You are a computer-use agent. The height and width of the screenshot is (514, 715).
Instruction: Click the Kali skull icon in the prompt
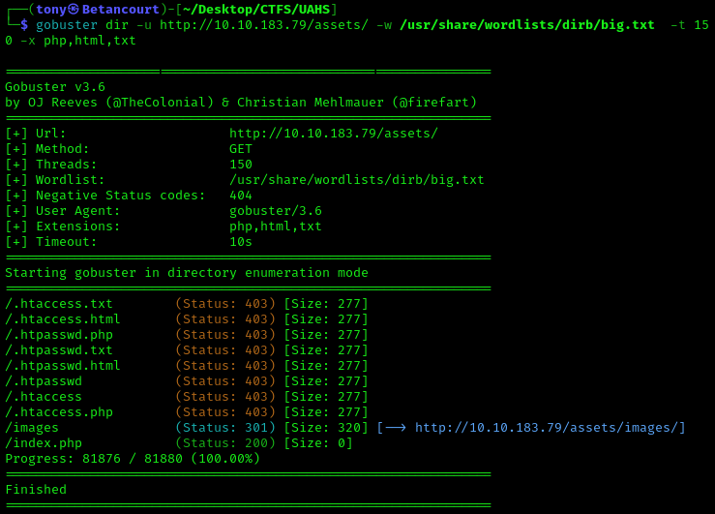tap(74, 9)
